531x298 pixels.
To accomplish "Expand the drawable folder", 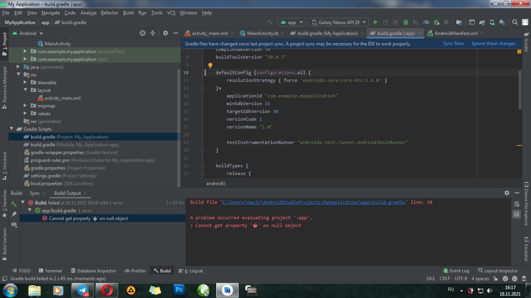I will click(25, 82).
